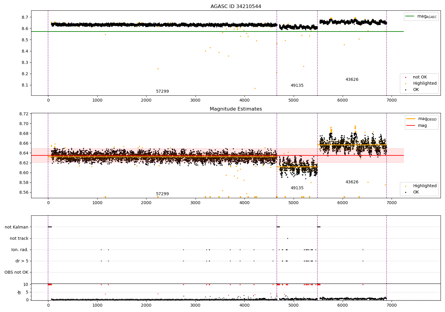Click the 'OBS not OK' axis label
445x312 pixels.
16,272
